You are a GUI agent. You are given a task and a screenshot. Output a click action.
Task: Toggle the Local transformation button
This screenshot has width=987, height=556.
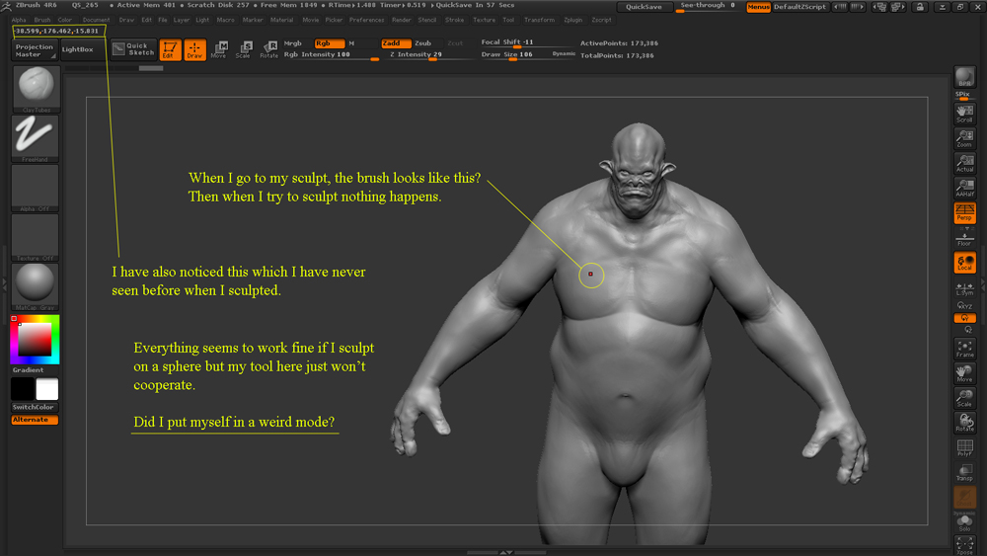(964, 263)
